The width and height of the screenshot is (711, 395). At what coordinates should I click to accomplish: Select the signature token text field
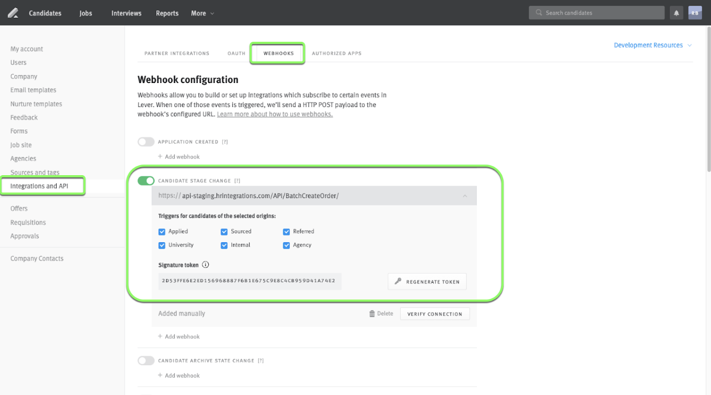tap(250, 281)
